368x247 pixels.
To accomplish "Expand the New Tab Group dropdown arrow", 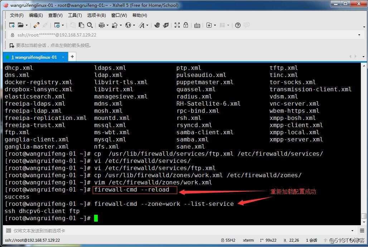I will [215, 25].
